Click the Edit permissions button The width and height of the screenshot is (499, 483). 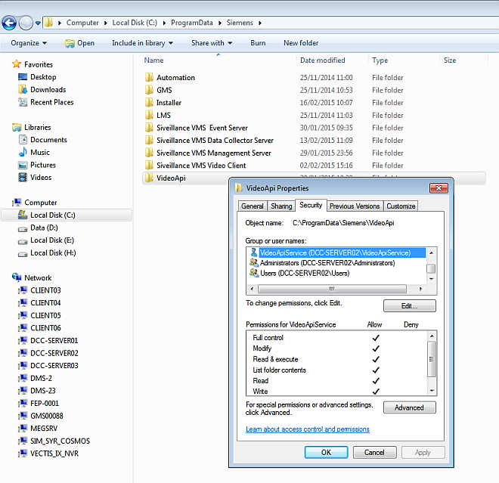pos(409,306)
